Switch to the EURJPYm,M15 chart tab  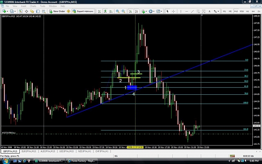(x=29, y=151)
